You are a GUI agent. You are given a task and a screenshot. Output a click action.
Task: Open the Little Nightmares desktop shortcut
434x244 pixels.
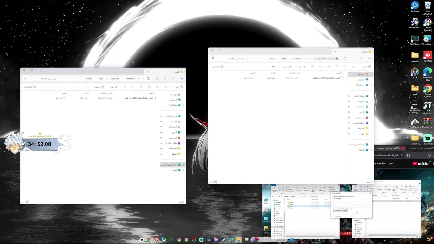click(428, 108)
